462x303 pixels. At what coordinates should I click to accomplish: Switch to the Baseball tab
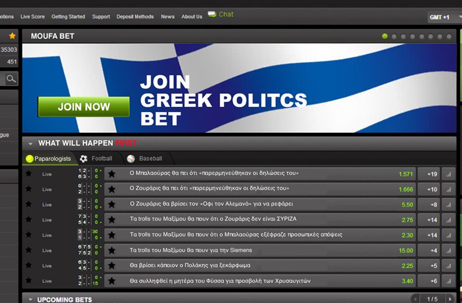(145, 159)
